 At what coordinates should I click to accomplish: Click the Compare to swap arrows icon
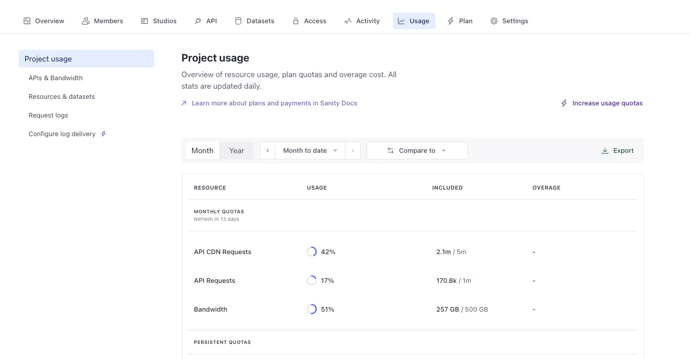[390, 151]
